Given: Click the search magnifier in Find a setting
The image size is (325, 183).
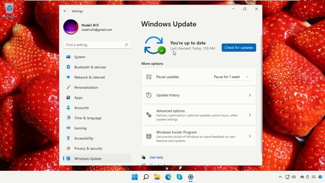Looking at the screenshot, I should tap(126, 45).
